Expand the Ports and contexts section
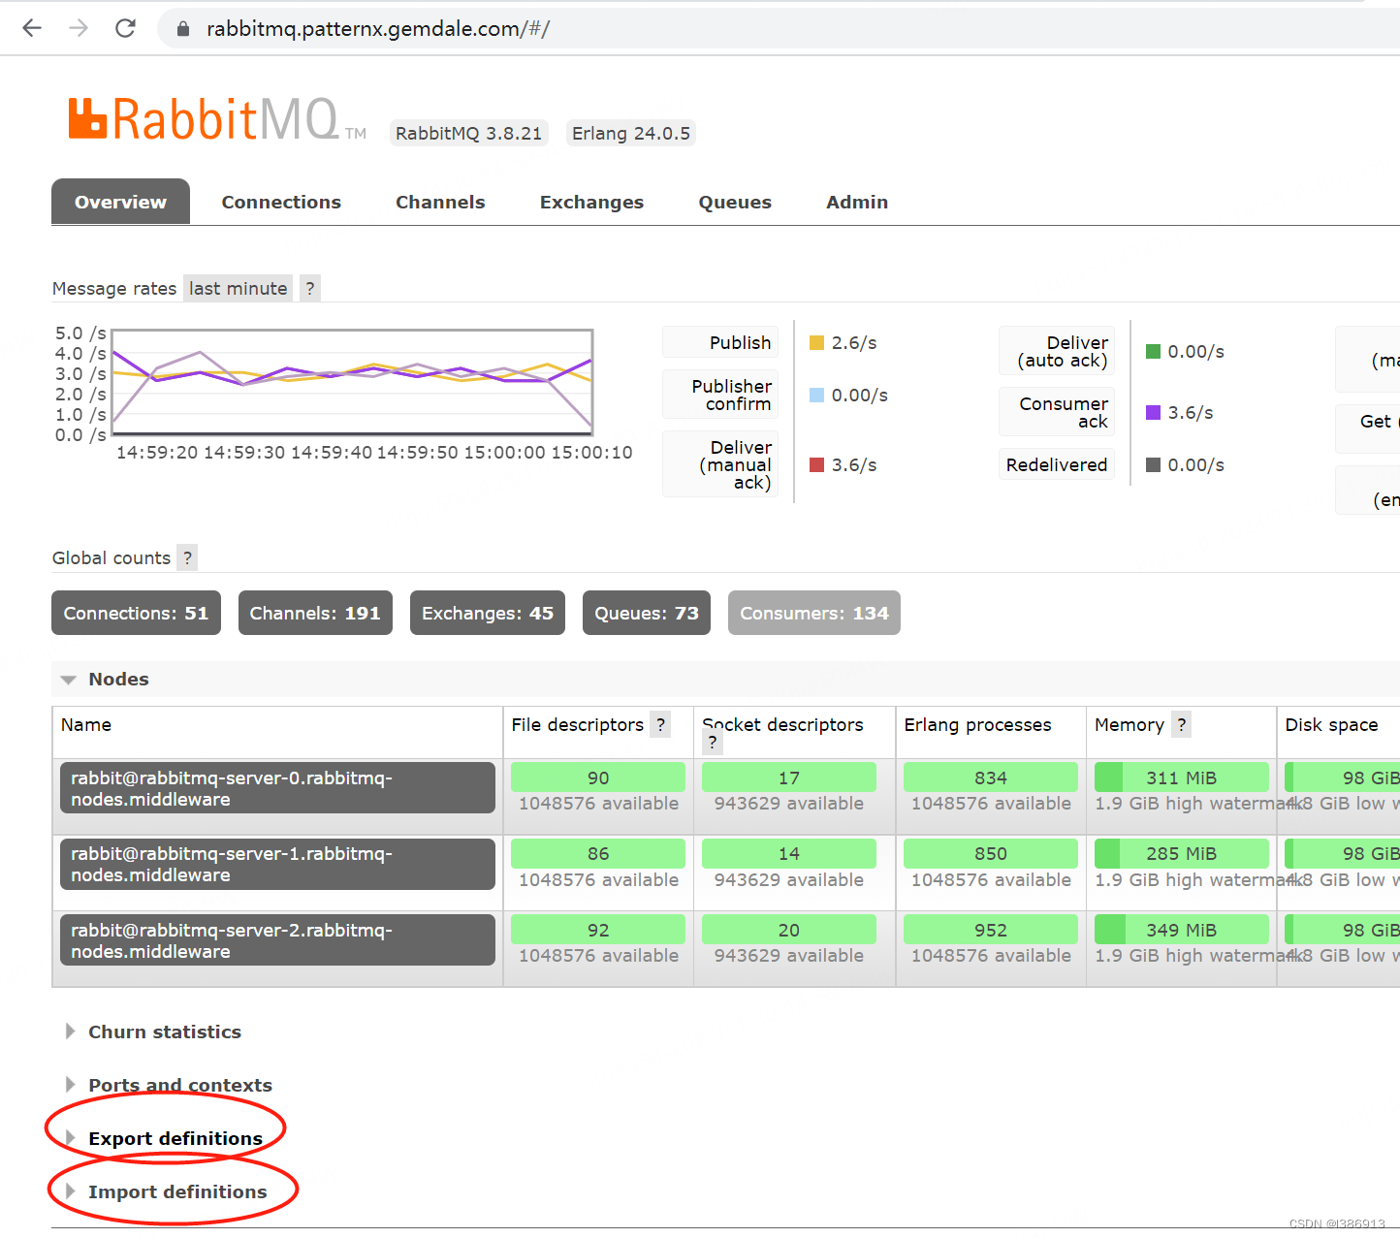The height and width of the screenshot is (1238, 1400). pyautogui.click(x=179, y=1085)
